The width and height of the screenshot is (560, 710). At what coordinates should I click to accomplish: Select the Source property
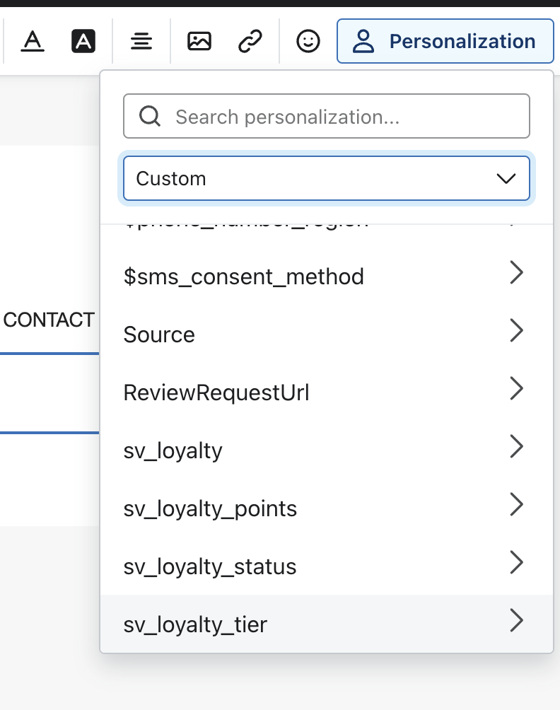[x=160, y=334]
